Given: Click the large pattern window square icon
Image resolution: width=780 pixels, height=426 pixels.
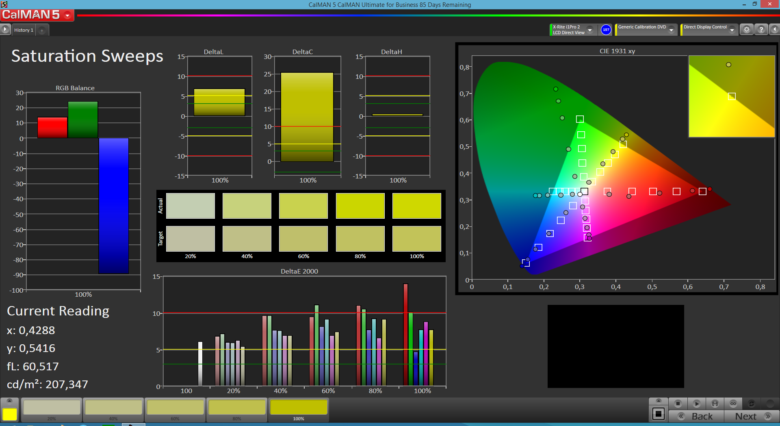Looking at the screenshot, I should 659,414.
